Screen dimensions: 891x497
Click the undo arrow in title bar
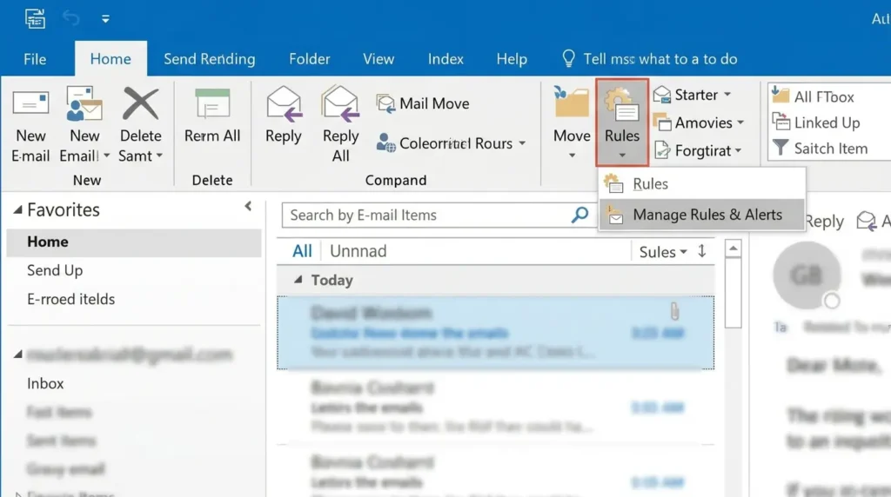(x=71, y=18)
